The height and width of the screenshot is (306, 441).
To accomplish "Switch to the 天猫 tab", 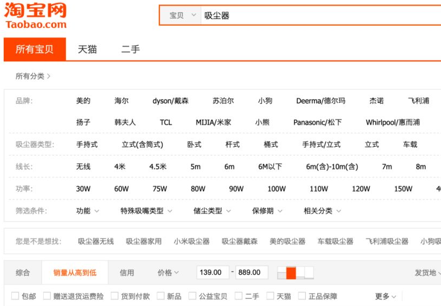I will (x=87, y=49).
